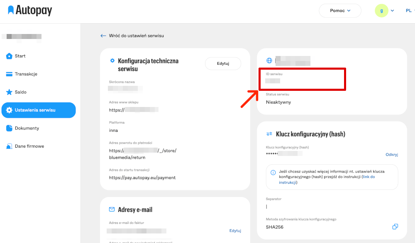Go to Transakcje in the sidebar

coord(26,74)
